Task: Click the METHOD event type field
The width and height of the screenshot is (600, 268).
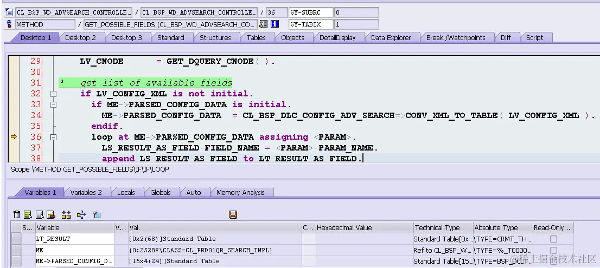Action: tap(45, 24)
